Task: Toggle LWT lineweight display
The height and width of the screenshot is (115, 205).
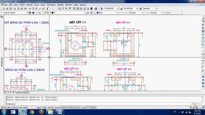Action: click(88, 108)
